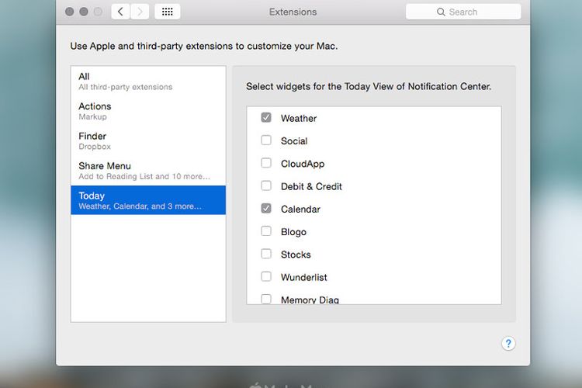
Task: Go forward with the right chevron button
Action: tap(140, 12)
